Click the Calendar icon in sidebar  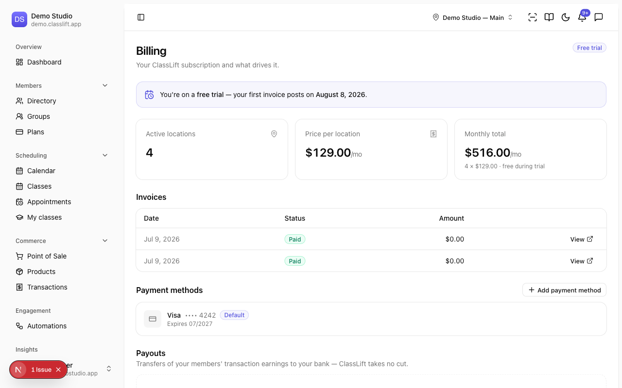pyautogui.click(x=19, y=171)
